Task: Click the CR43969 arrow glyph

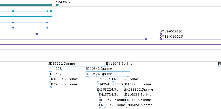Action: click(x=57, y=5)
